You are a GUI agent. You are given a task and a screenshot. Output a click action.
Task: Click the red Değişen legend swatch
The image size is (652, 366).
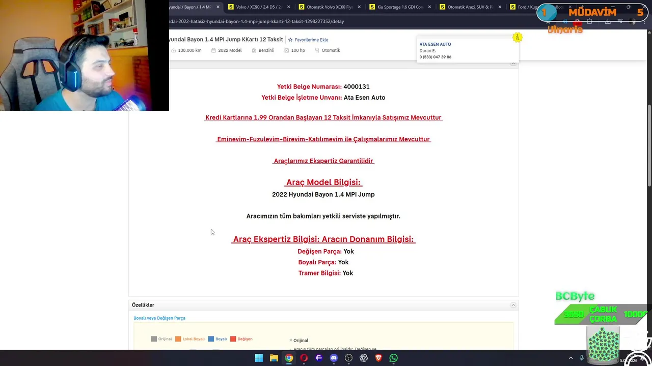pos(233,339)
